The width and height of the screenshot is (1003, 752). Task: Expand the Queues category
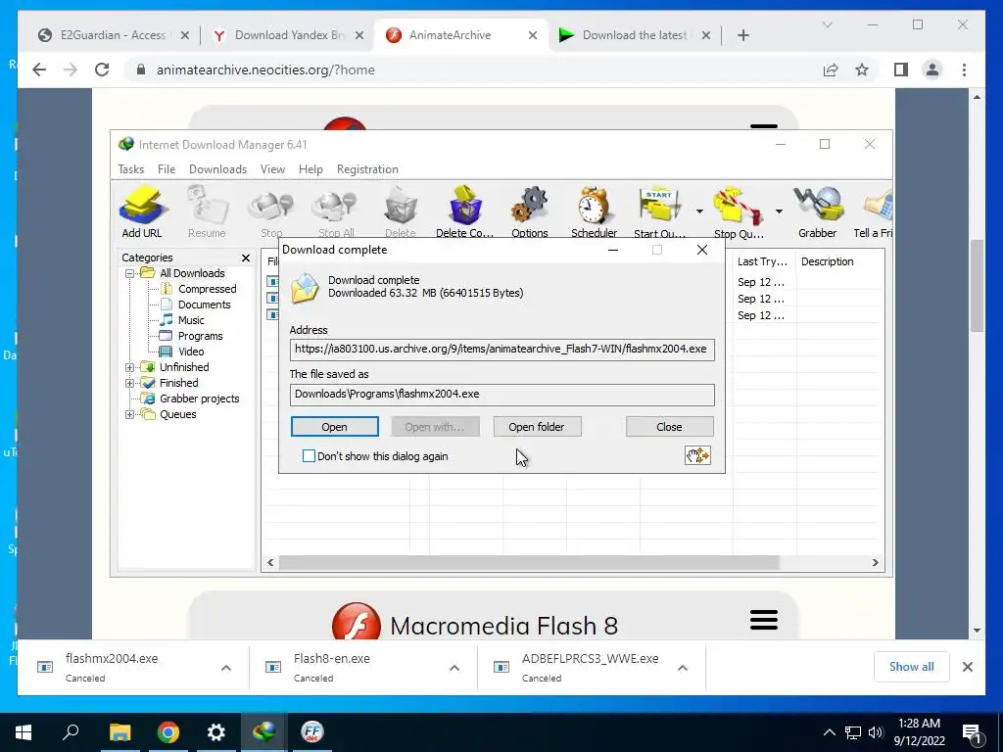[x=130, y=414]
